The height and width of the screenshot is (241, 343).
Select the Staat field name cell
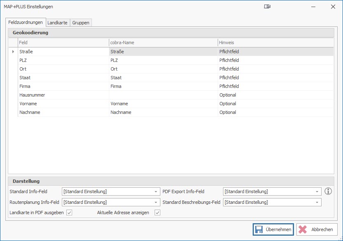63,78
